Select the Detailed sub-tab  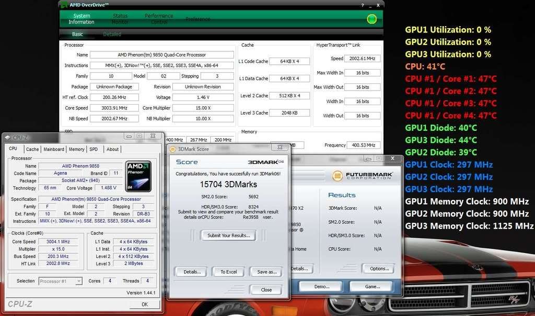click(x=112, y=34)
